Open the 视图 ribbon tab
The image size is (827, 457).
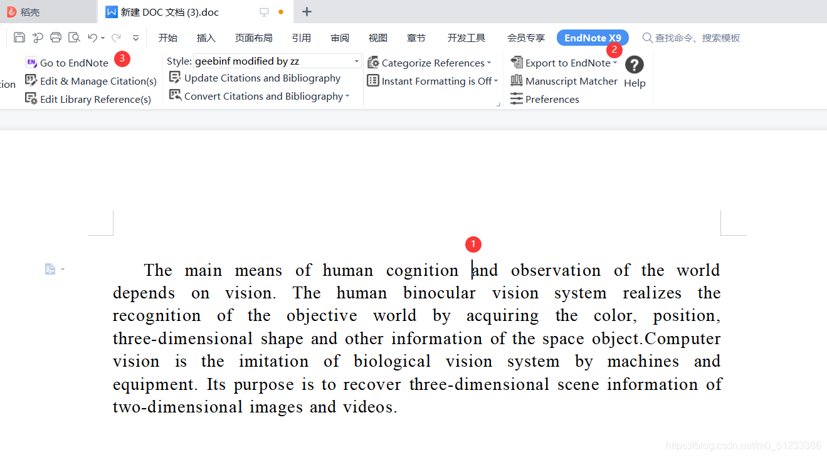click(378, 38)
